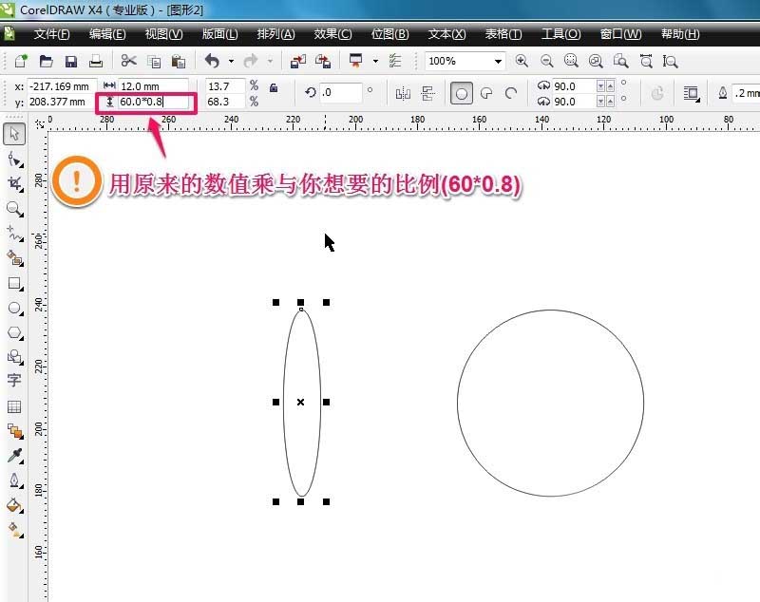This screenshot has height=602, width=760.
Task: Click the Paste button on the toolbar
Action: click(x=177, y=60)
